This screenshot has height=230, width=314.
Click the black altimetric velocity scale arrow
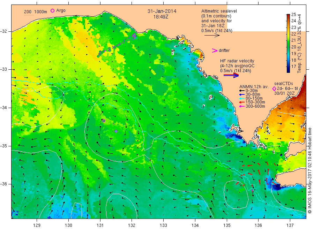tap(212, 36)
